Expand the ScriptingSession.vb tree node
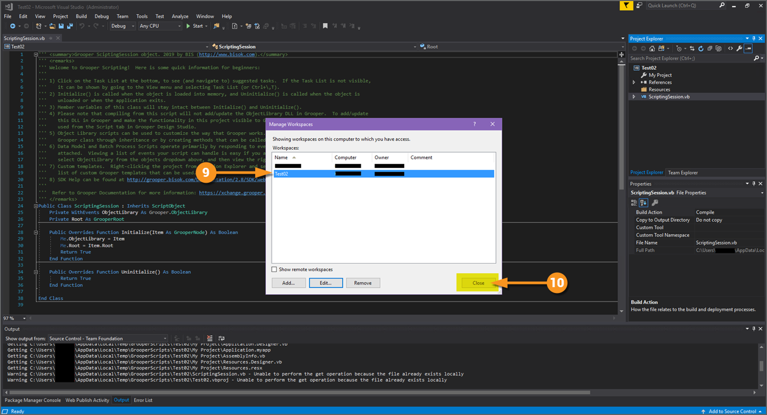This screenshot has height=415, width=767. (x=634, y=97)
